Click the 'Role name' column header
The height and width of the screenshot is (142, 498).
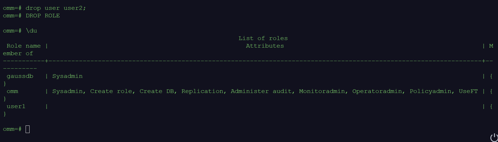24,46
